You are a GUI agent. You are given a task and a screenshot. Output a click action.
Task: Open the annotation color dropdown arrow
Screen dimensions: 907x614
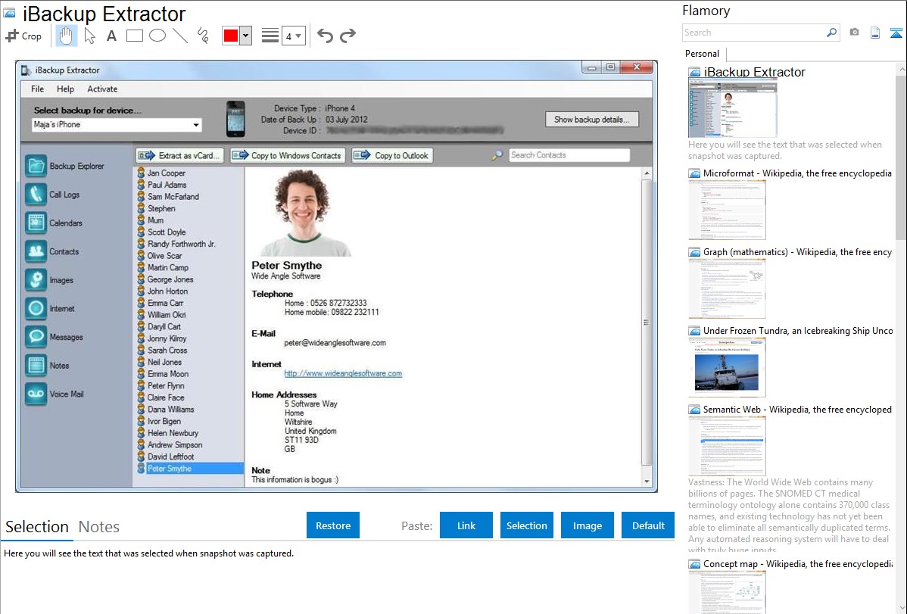pos(246,36)
